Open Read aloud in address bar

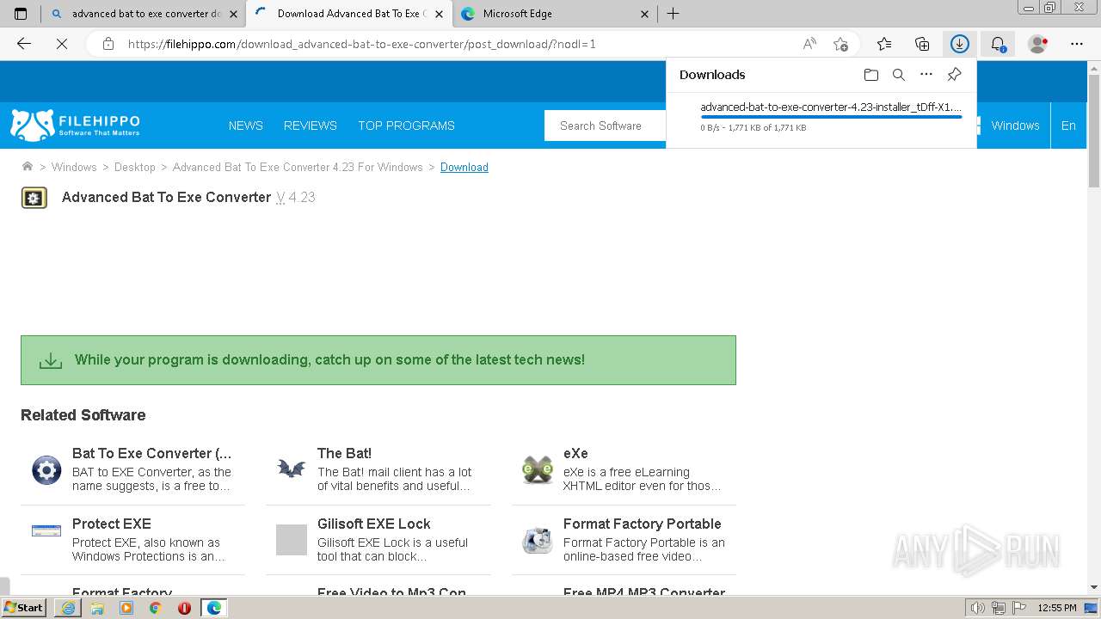click(809, 44)
